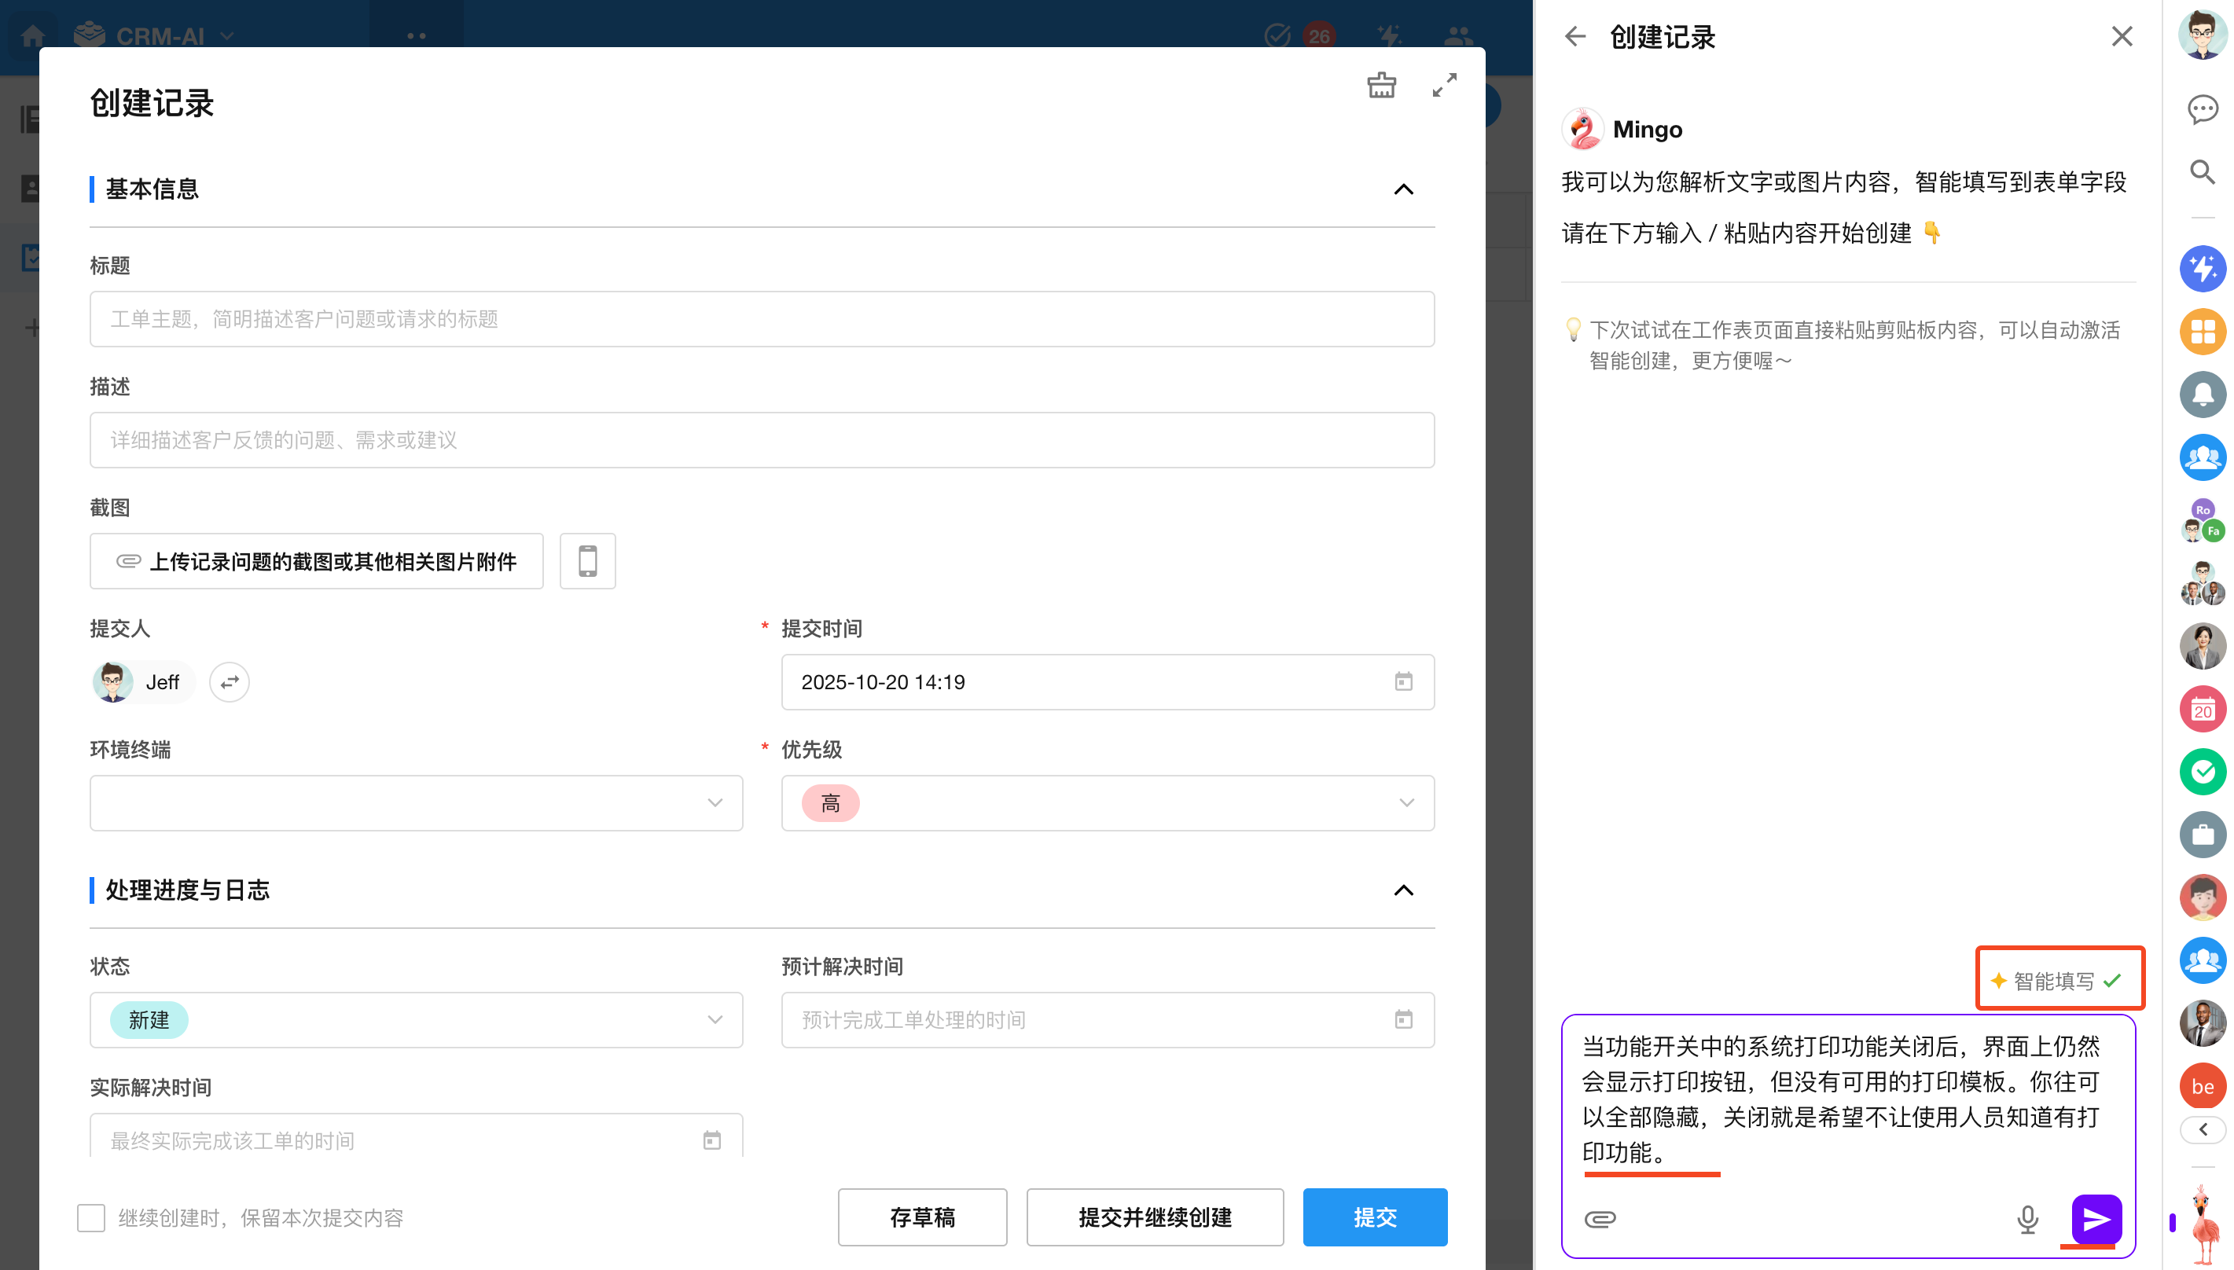Click the purple send message arrow button

(x=2096, y=1219)
